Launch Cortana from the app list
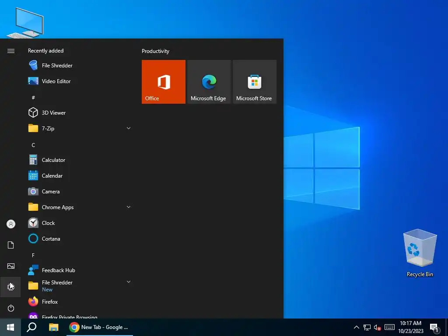This screenshot has height=336, width=448. pyautogui.click(x=80, y=238)
